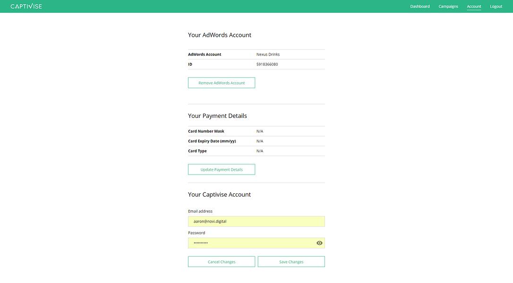This screenshot has height=283, width=513.
Task: Click the Nexus Drinks account name
Action: pyautogui.click(x=268, y=54)
